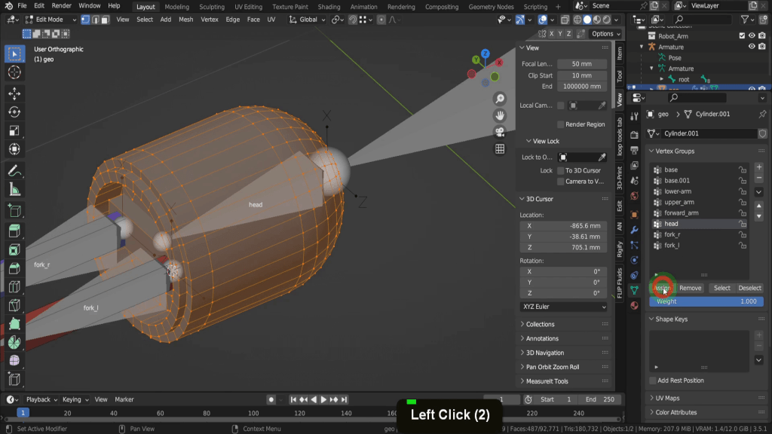Enable the Render Region checkbox
Viewport: 772px width, 434px height.
560,124
